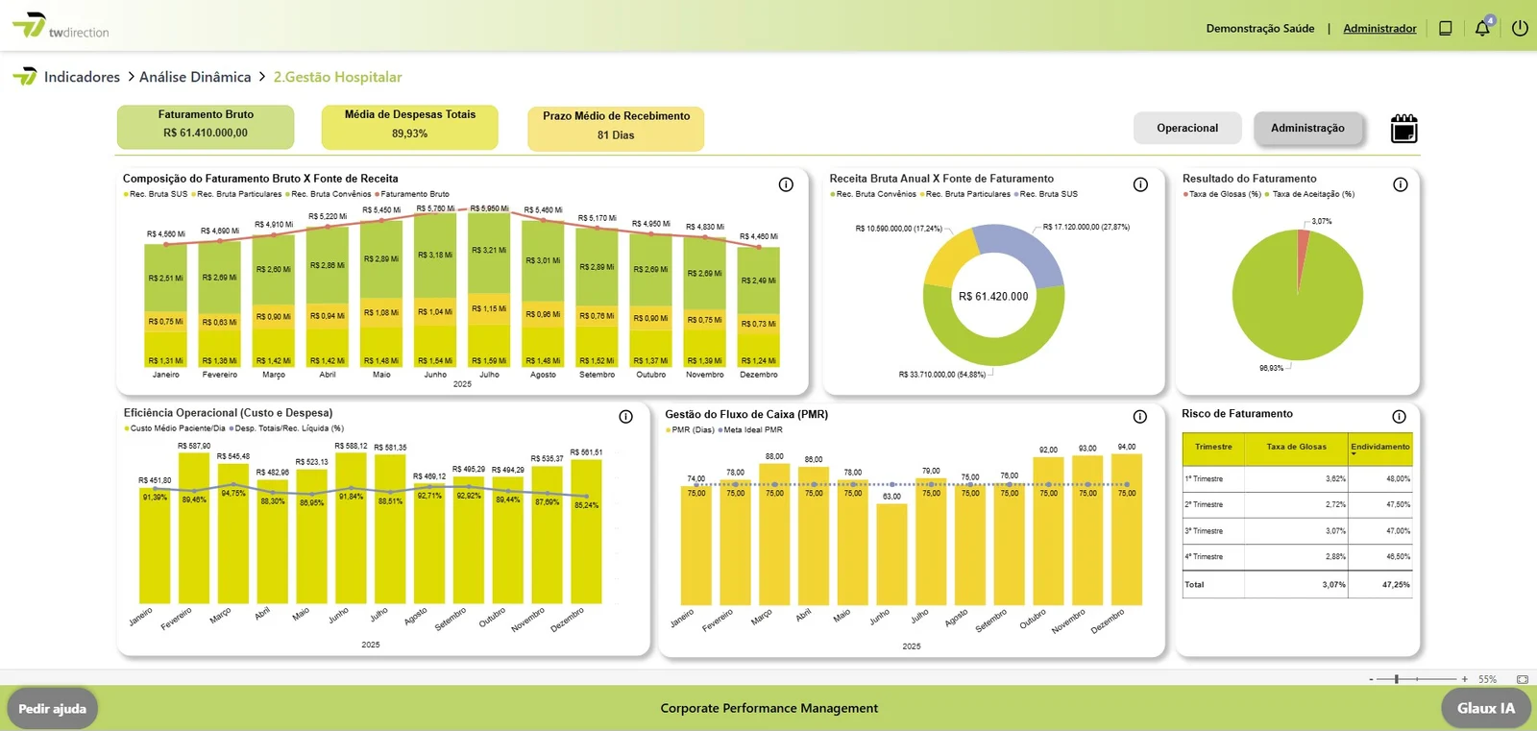Show info for Resultado do Faturamento chart

(1401, 184)
